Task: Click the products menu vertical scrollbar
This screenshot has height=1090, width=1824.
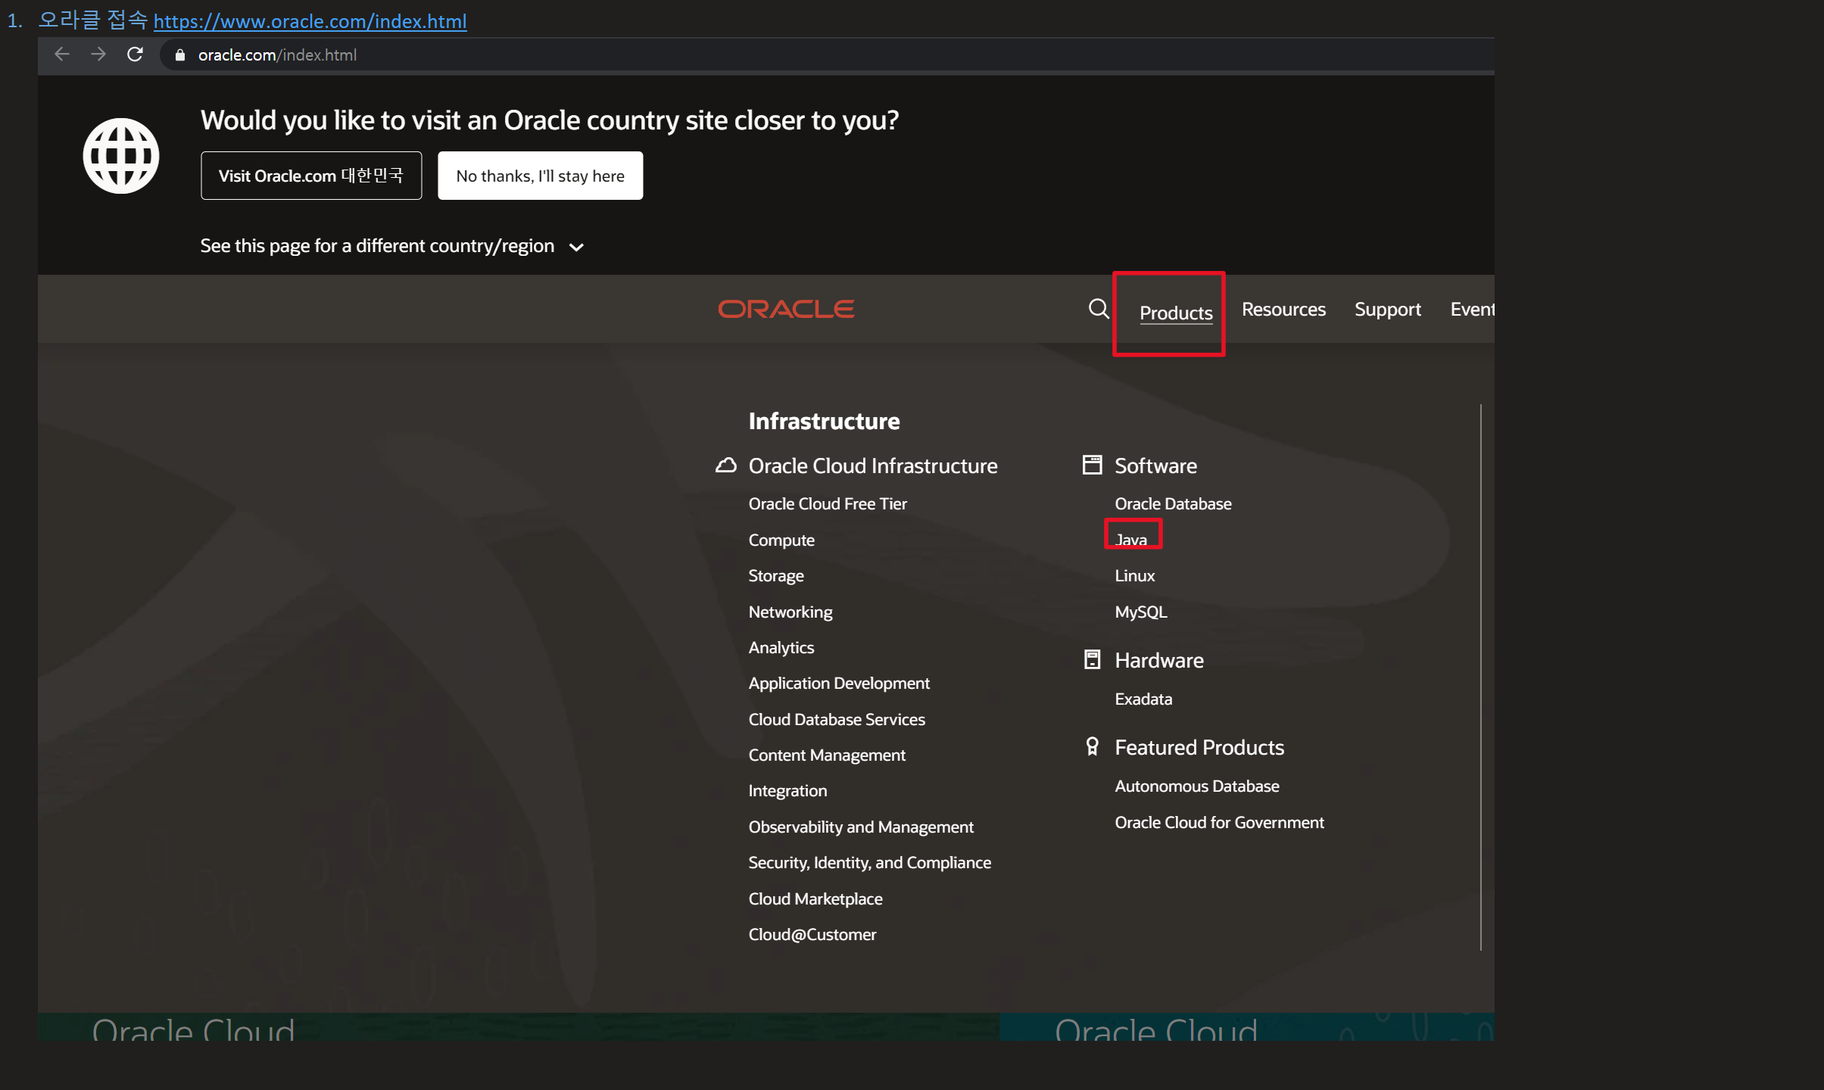Action: tap(1480, 677)
